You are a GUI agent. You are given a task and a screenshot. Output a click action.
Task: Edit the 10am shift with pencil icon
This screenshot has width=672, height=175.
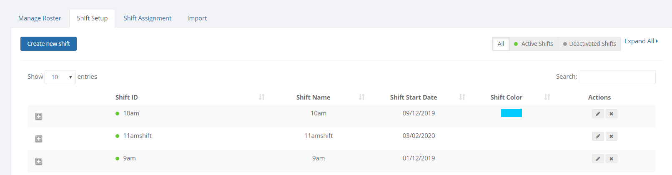click(x=598, y=114)
